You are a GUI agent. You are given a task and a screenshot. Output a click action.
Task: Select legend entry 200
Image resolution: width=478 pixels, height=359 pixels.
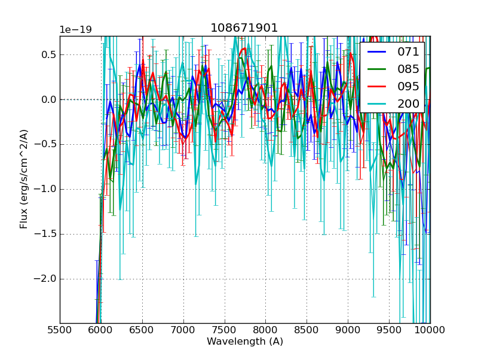[x=408, y=104]
